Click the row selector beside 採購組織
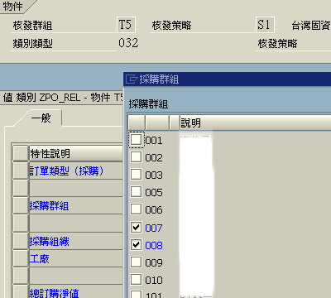This screenshot has width=331, height=298. pos(21,241)
